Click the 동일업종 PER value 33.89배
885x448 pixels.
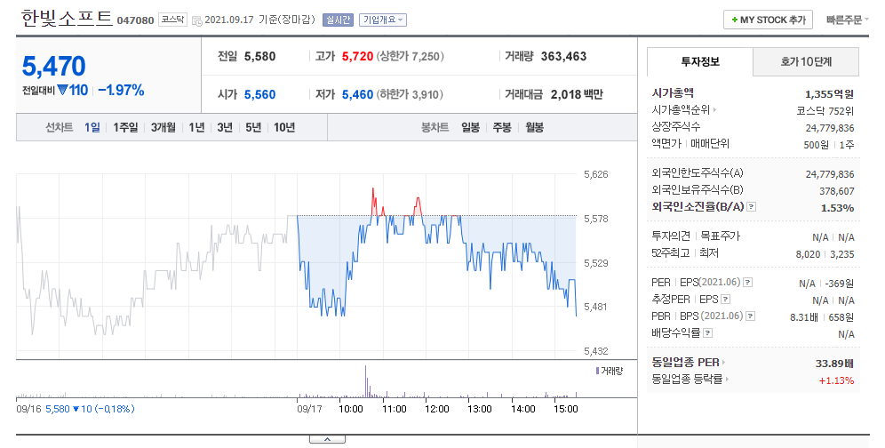[834, 364]
